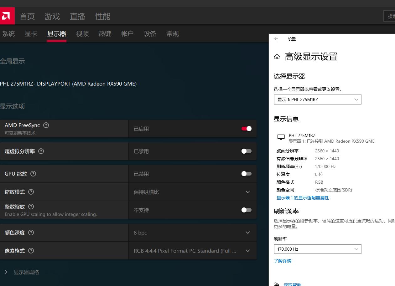Open the 刷新率 170.000 Hz dropdown
Screen dimensions: 395x286
(317, 249)
